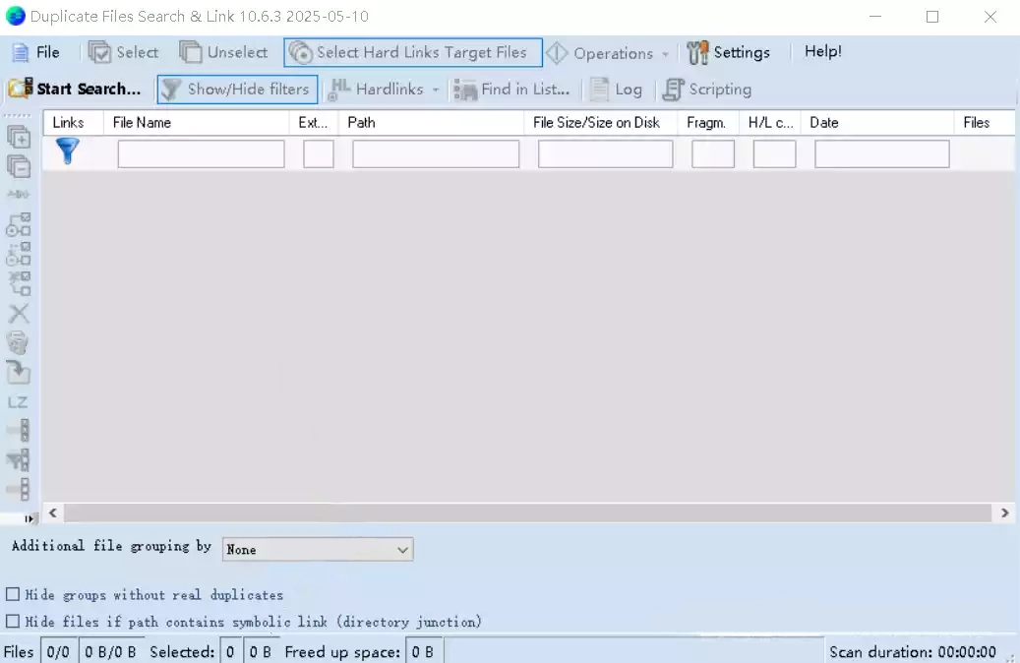Image resolution: width=1020 pixels, height=663 pixels.
Task: Open the Scripting tool
Action: coord(707,90)
